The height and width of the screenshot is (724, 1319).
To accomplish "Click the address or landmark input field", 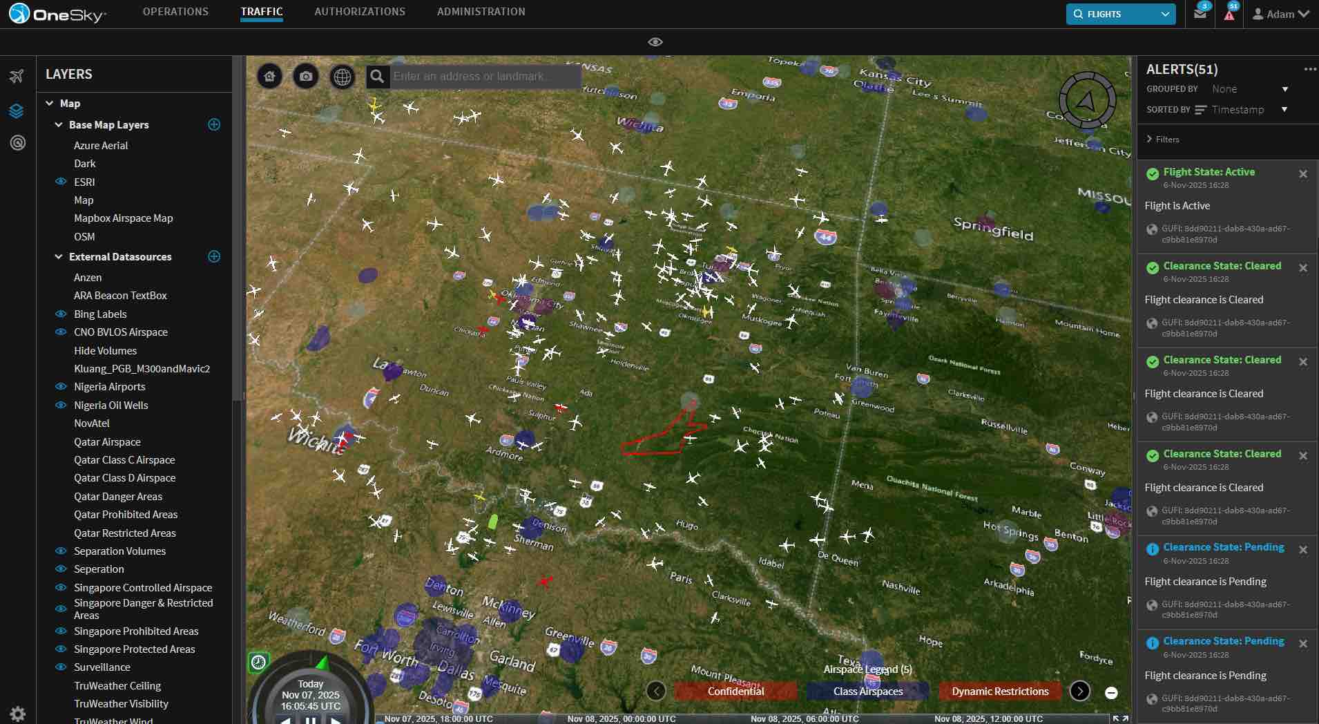I will pos(483,76).
